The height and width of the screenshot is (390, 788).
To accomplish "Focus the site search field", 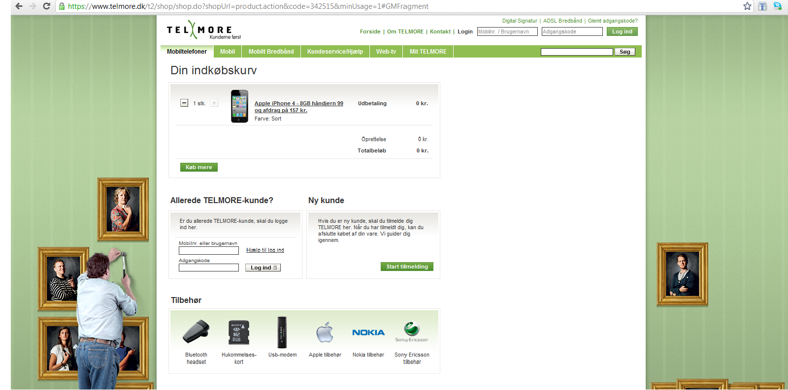I will click(577, 52).
